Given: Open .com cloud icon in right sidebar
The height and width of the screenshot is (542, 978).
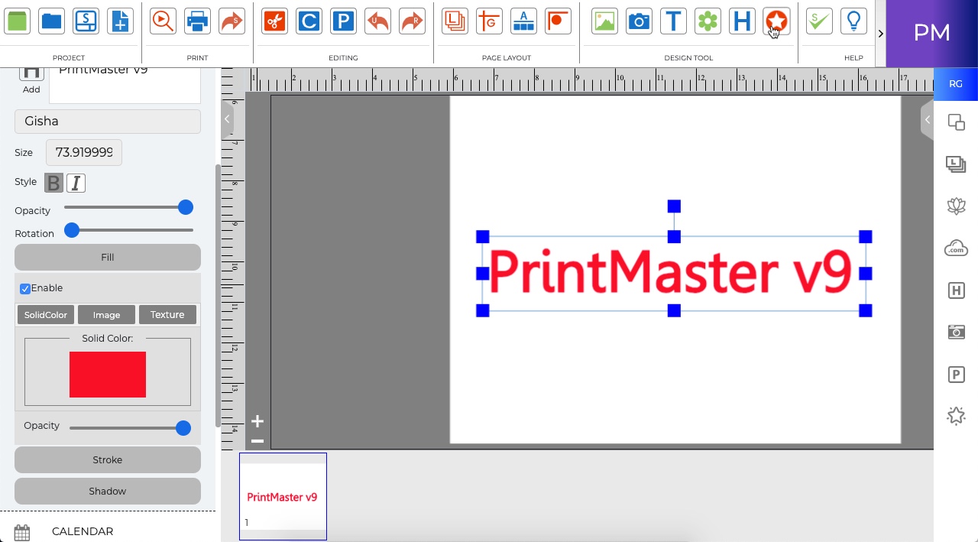Looking at the screenshot, I should (956, 248).
